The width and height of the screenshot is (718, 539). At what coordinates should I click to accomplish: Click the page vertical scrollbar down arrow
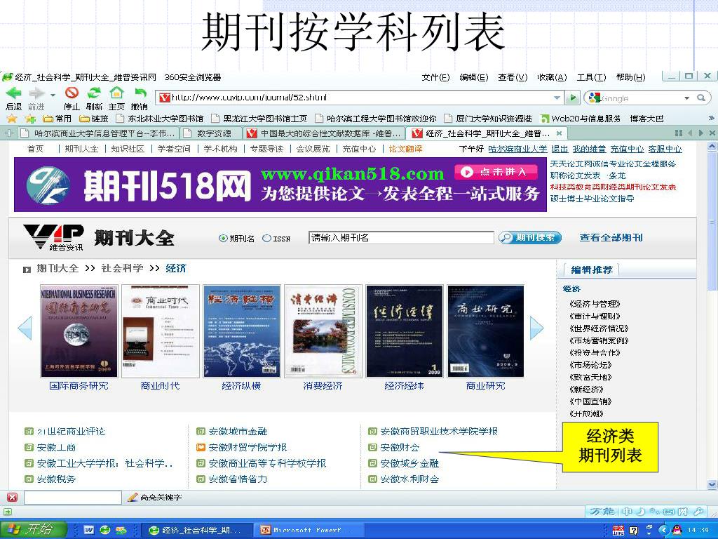[712, 484]
